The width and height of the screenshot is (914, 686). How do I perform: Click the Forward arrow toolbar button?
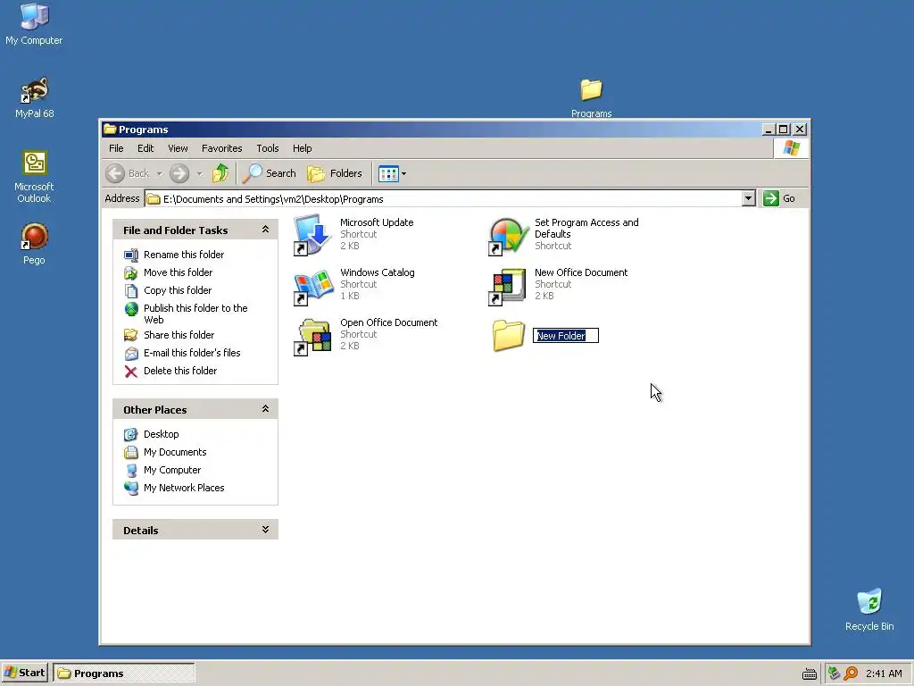click(x=179, y=173)
